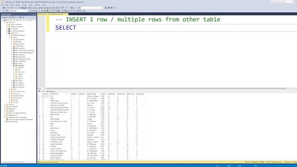Click the Save All icon in toolbar
The width and height of the screenshot is (297, 167).
pos(25,8)
